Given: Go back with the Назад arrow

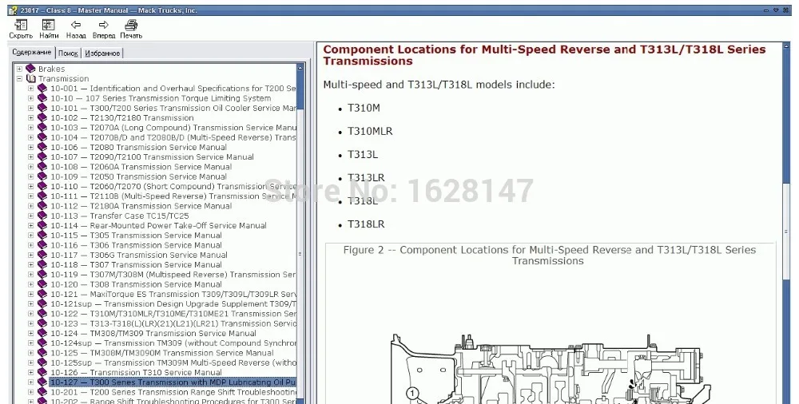Looking at the screenshot, I should coord(76,25).
